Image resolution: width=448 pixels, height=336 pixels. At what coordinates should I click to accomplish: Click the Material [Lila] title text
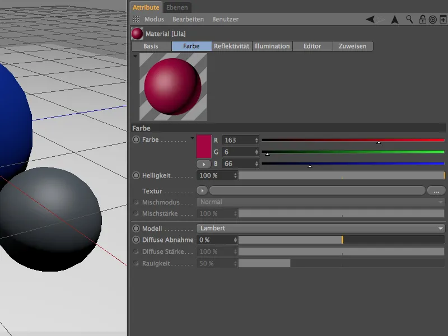pyautogui.click(x=165, y=34)
